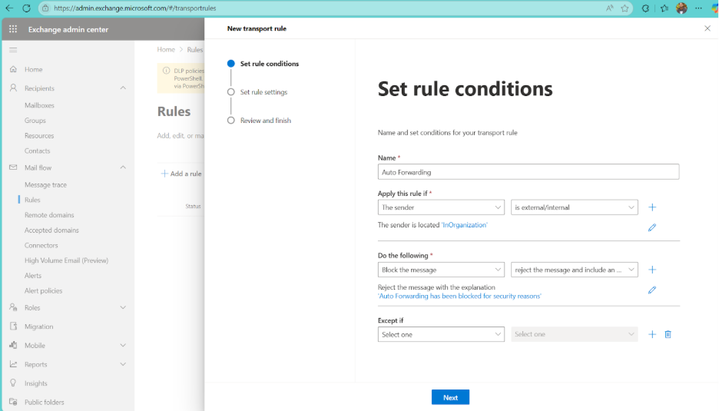Expand the Roles section chevron

(123, 307)
